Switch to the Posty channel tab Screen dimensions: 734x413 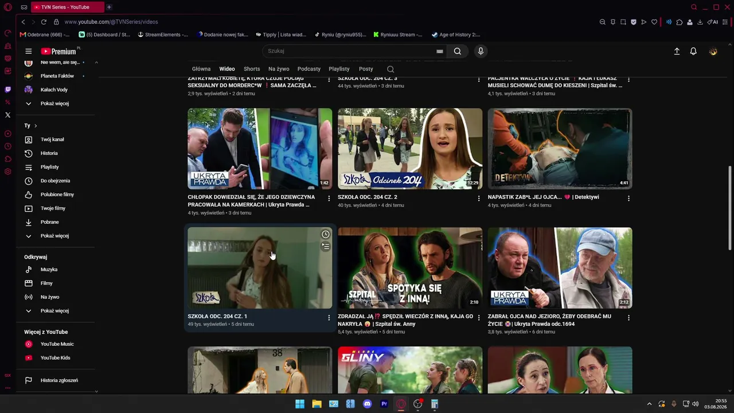366,69
